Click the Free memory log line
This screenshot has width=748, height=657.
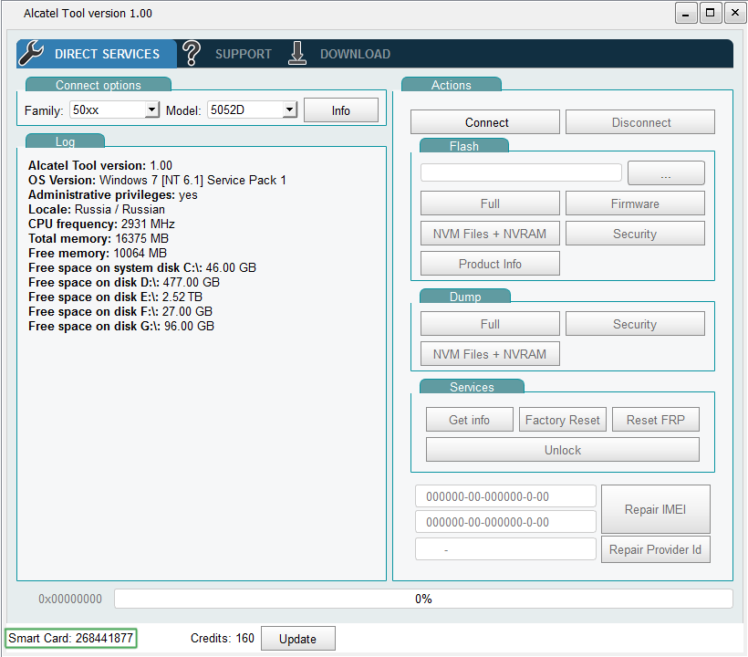click(98, 254)
